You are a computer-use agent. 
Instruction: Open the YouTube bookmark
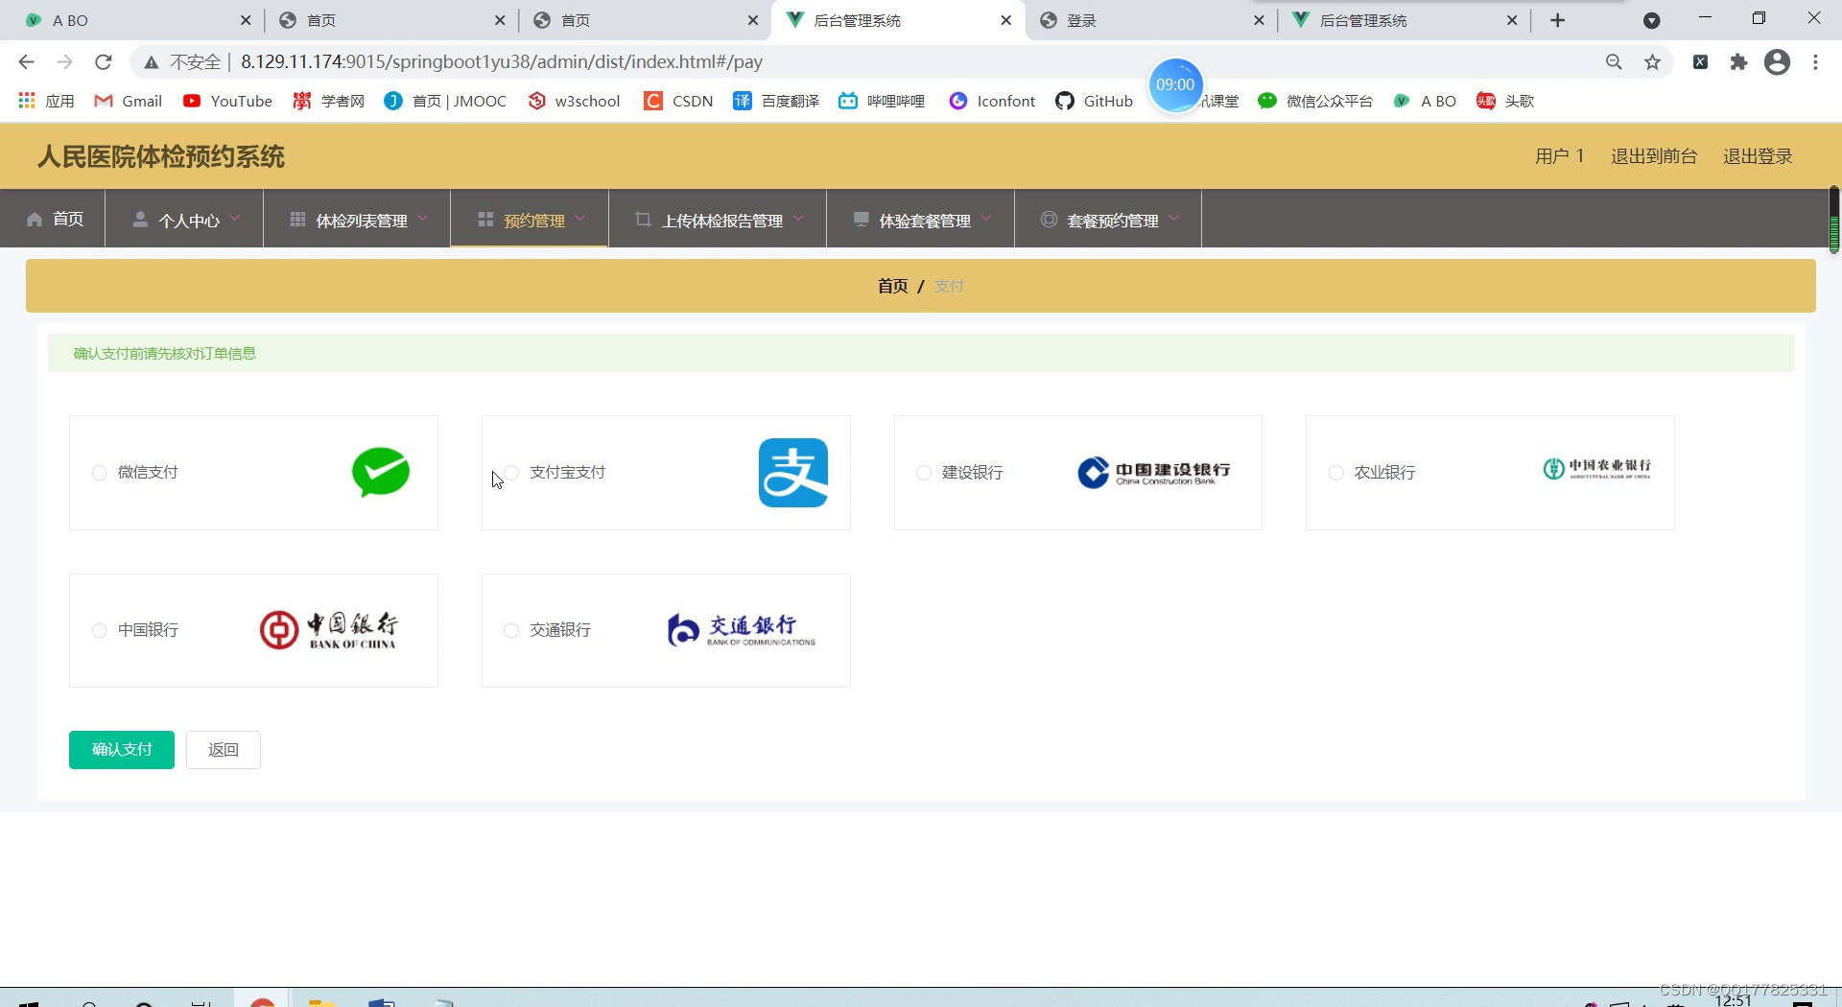click(x=227, y=101)
